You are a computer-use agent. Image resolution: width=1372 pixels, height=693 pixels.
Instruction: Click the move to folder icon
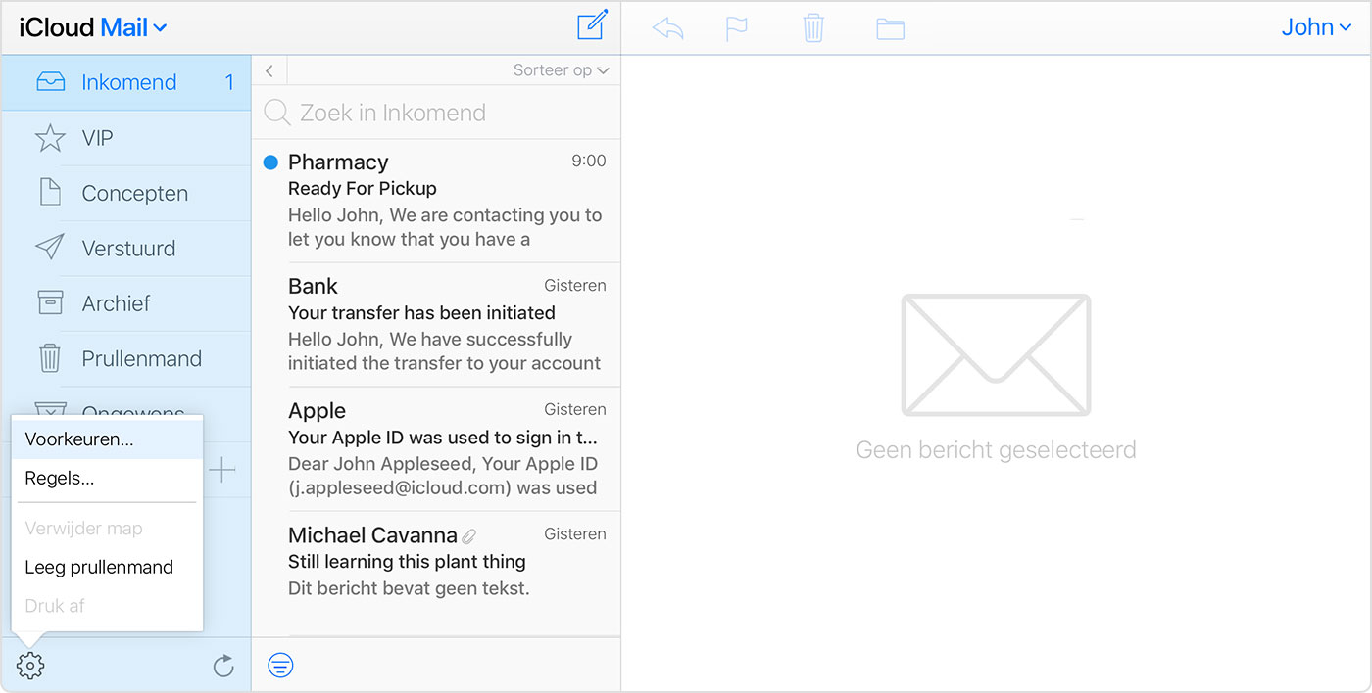pyautogui.click(x=890, y=28)
